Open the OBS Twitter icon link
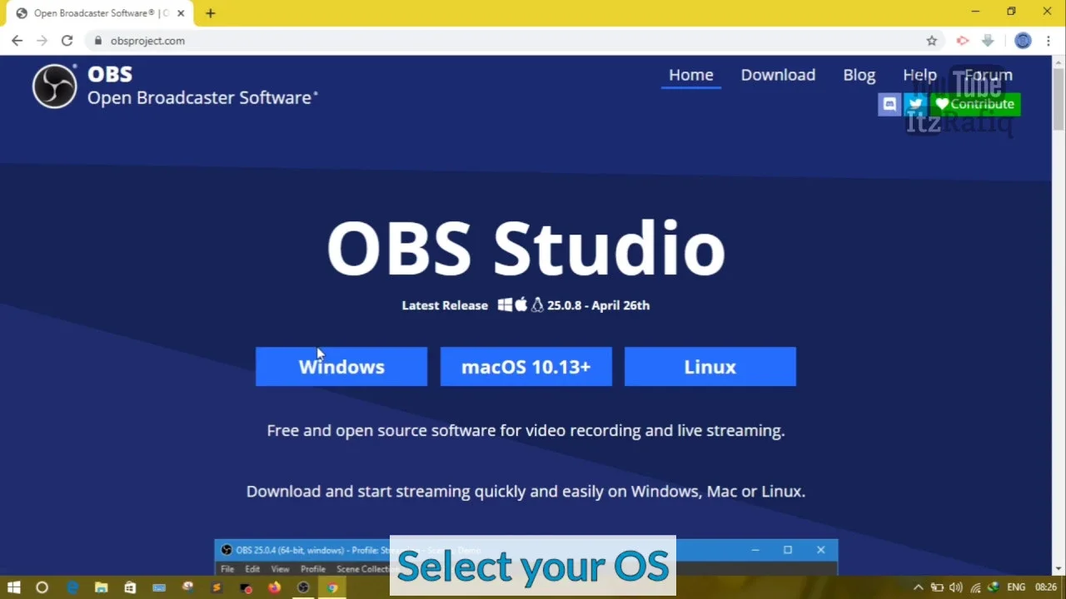Screen dimensions: 1066x599 pos(915,104)
